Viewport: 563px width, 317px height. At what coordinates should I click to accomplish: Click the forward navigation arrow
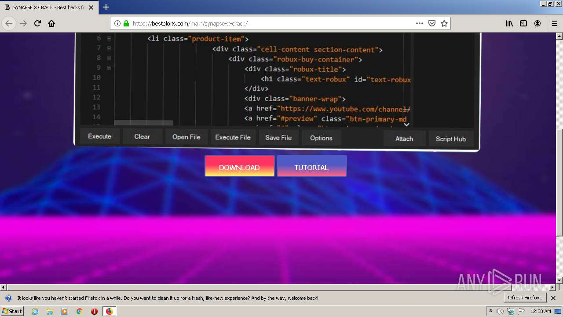pos(23,23)
